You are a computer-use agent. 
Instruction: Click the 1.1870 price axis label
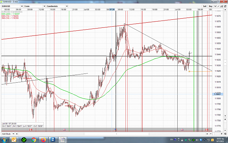[218, 22]
